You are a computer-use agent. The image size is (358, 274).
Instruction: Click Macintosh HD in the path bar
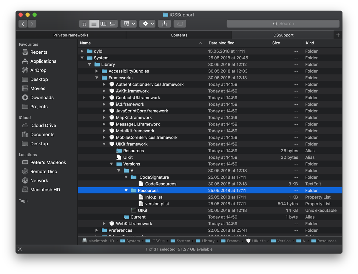pyautogui.click(x=98, y=241)
